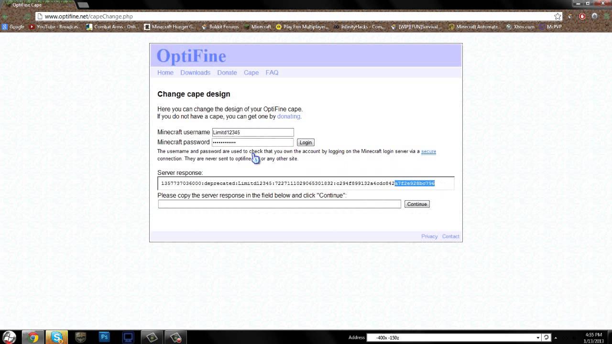Click the Continue button
The image size is (612, 344).
(x=417, y=204)
